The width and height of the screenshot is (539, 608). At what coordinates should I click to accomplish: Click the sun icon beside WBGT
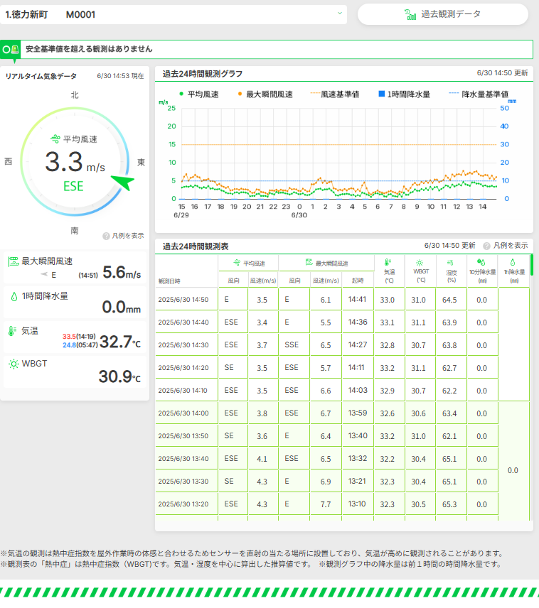pos(14,364)
